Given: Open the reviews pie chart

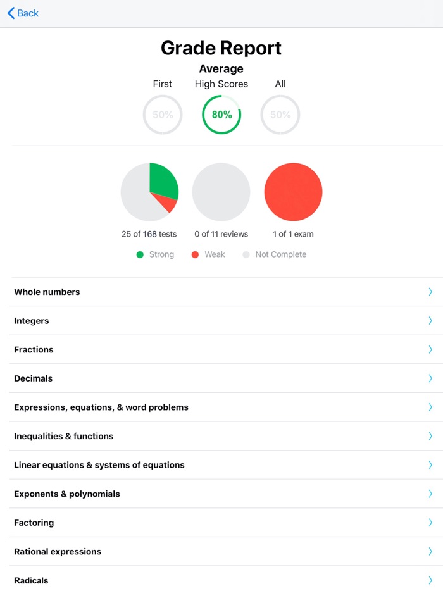Looking at the screenshot, I should [221, 192].
